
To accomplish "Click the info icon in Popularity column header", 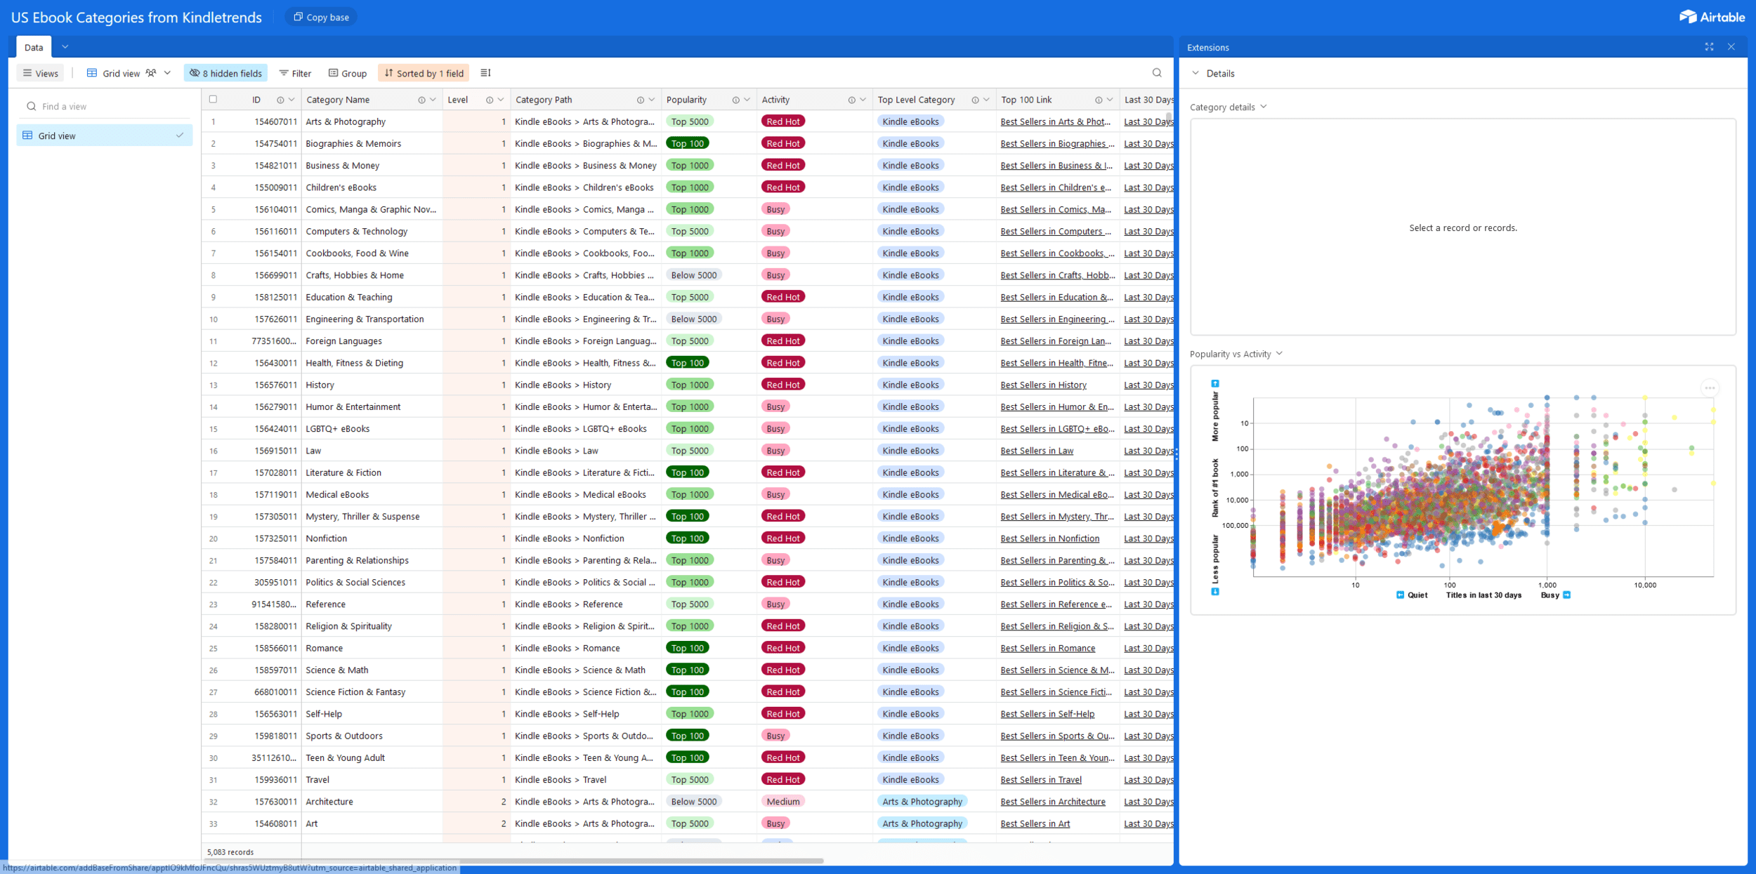I will pyautogui.click(x=735, y=100).
